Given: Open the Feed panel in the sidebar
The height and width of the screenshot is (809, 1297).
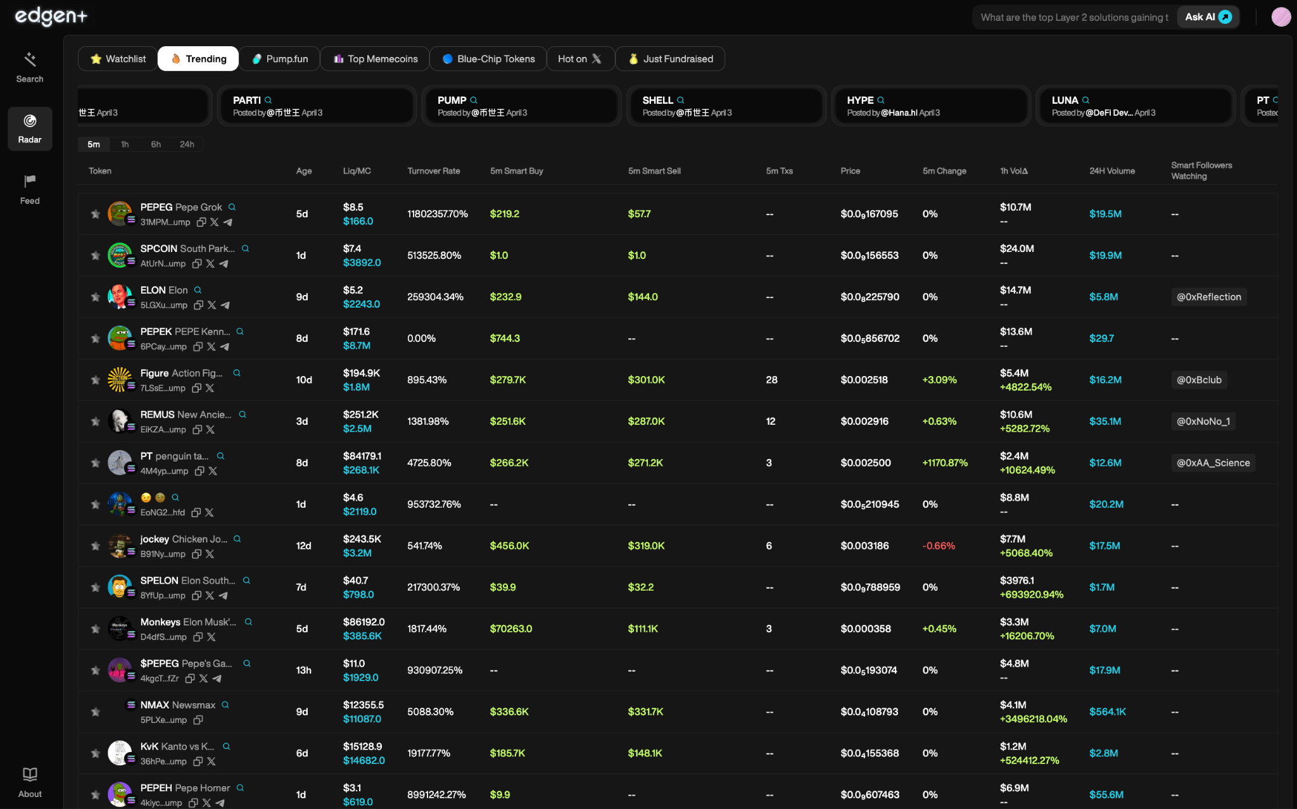Looking at the screenshot, I should pyautogui.click(x=29, y=187).
